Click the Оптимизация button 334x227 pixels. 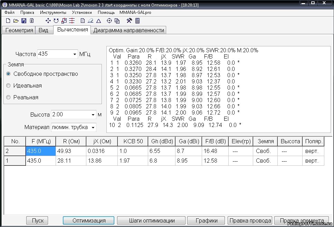(89, 220)
